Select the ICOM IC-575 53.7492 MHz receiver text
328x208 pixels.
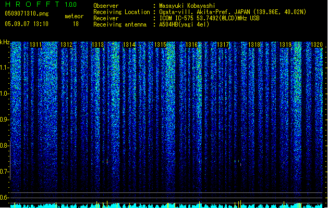coord(209,18)
